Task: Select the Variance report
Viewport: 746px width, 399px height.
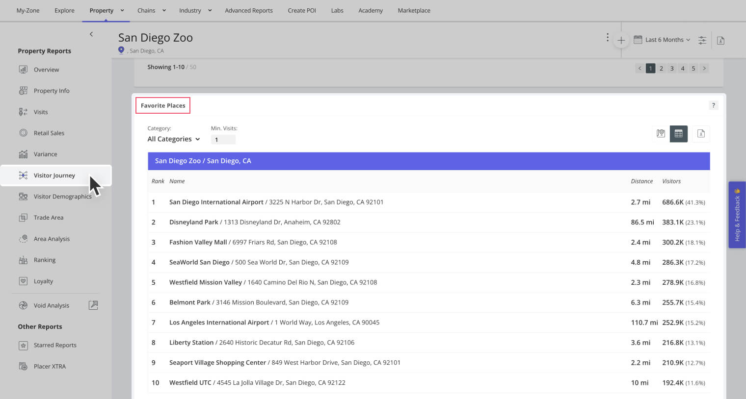Action: (45, 154)
